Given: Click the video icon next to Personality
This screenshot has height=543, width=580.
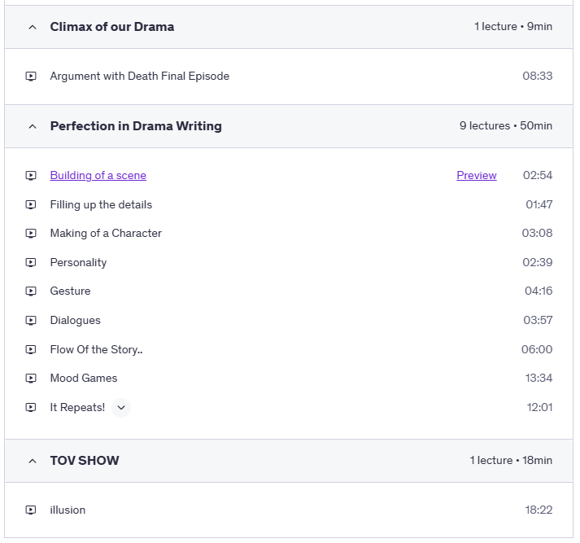Looking at the screenshot, I should point(31,263).
